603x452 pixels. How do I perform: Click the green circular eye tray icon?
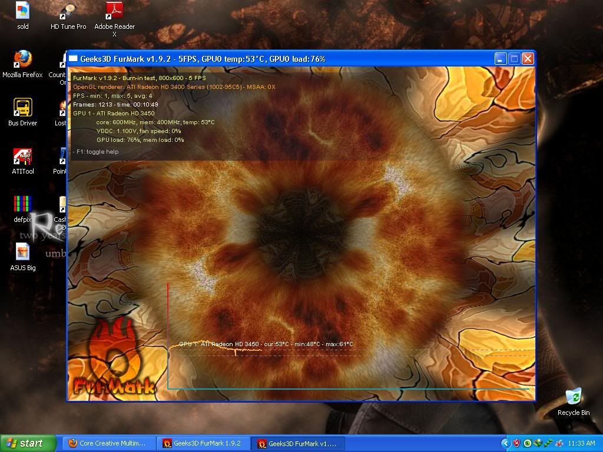coord(528,443)
